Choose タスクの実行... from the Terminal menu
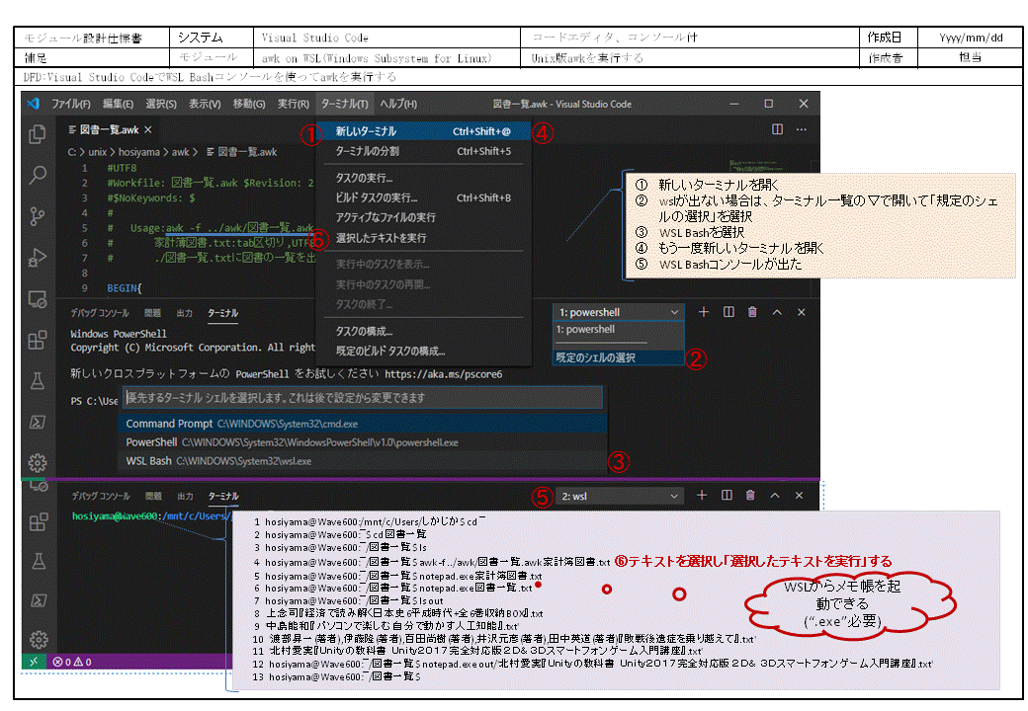This screenshot has width=1028, height=711. 423,178
